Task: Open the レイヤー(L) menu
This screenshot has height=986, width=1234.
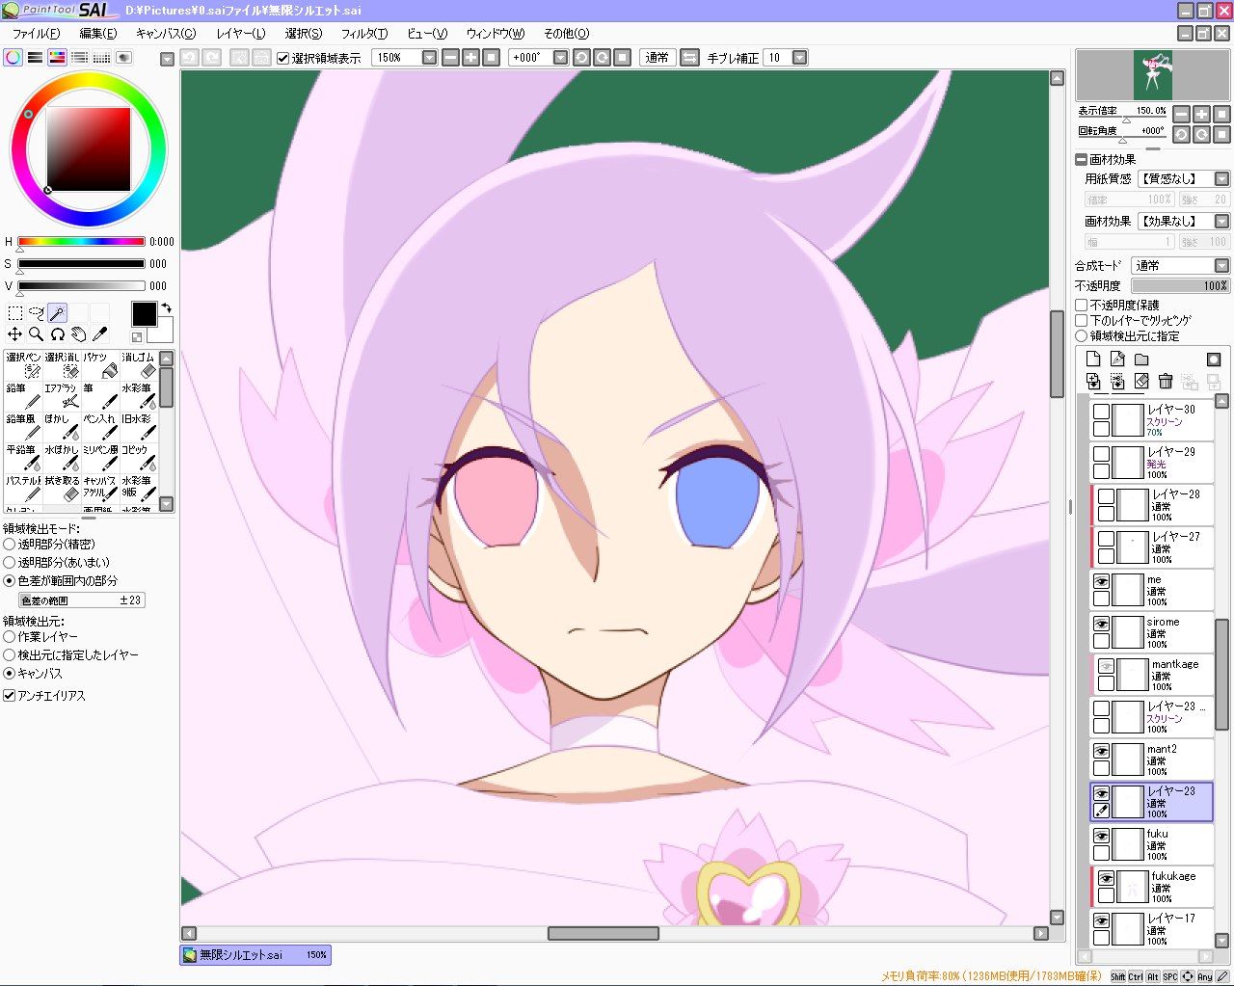Action: (x=241, y=34)
